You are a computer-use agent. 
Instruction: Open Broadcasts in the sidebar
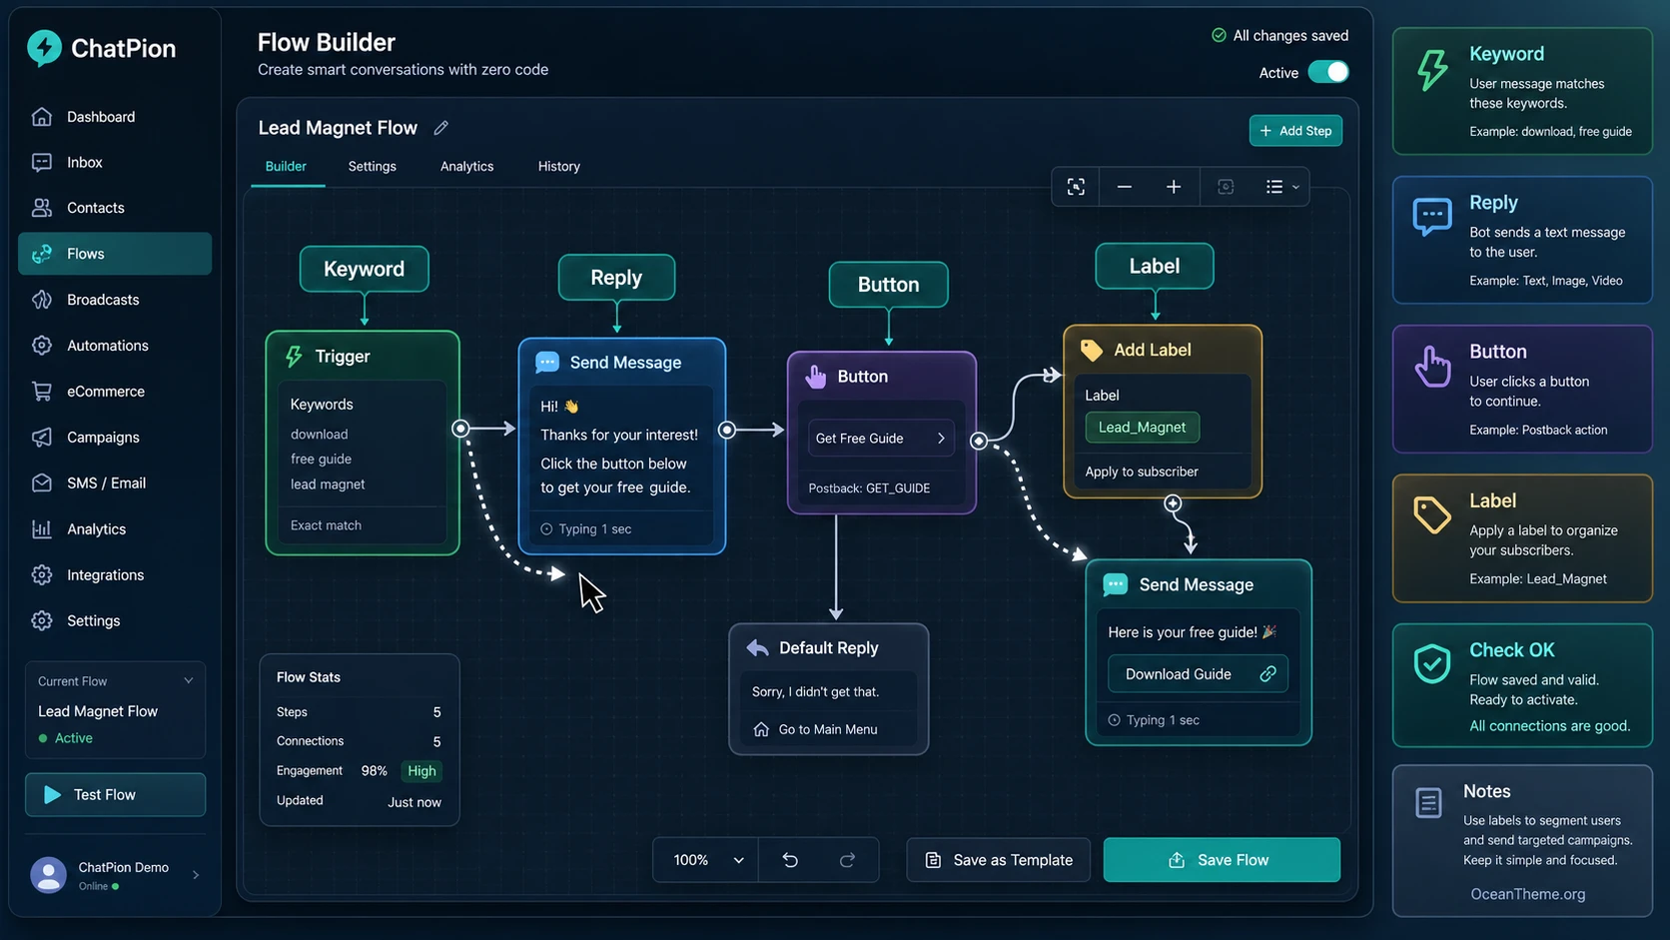point(115,300)
